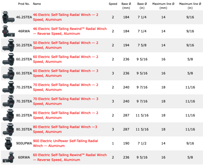203x165 pixels.
Task: Open 900 Electric UniPower Self-Tailing Radial Winch link
Action: 65,143
